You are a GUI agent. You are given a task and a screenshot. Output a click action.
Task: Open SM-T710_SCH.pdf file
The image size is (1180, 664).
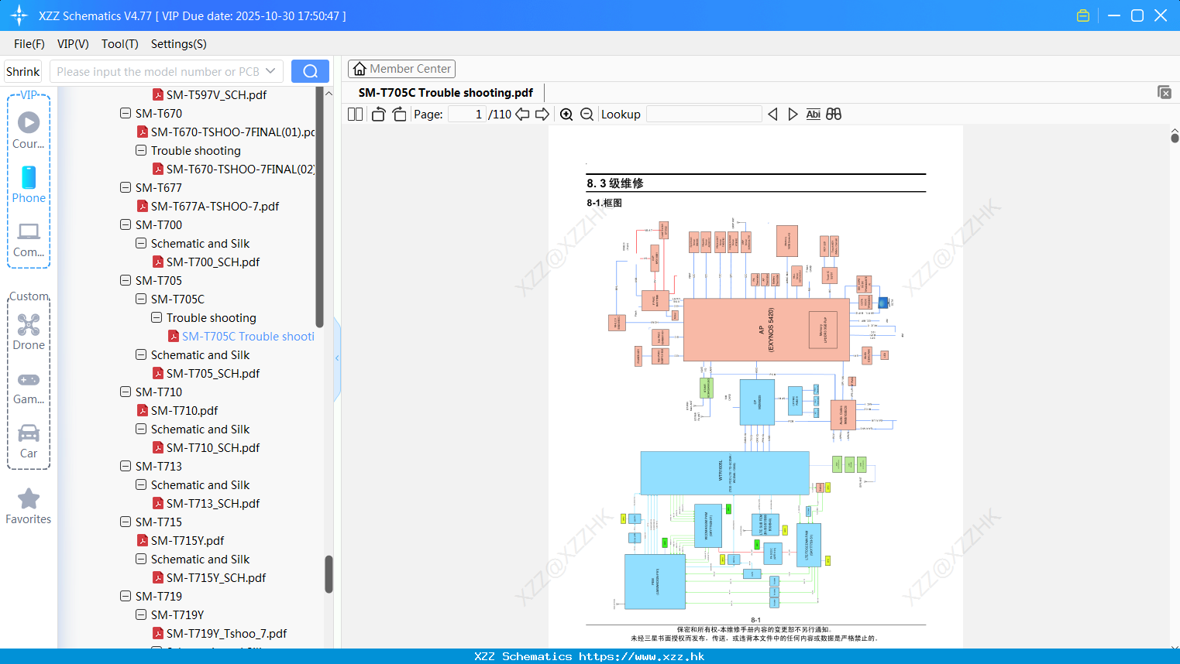click(213, 447)
